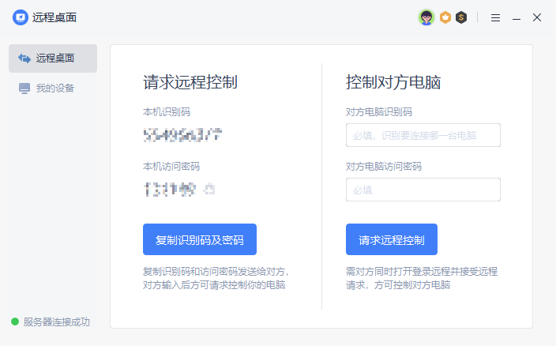Minimize the remote desktop window

tap(517, 17)
